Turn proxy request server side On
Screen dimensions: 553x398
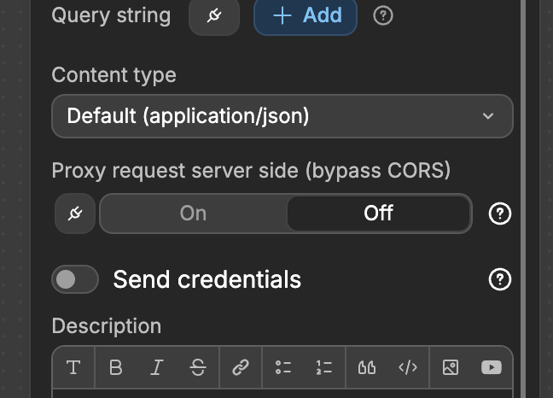point(194,214)
